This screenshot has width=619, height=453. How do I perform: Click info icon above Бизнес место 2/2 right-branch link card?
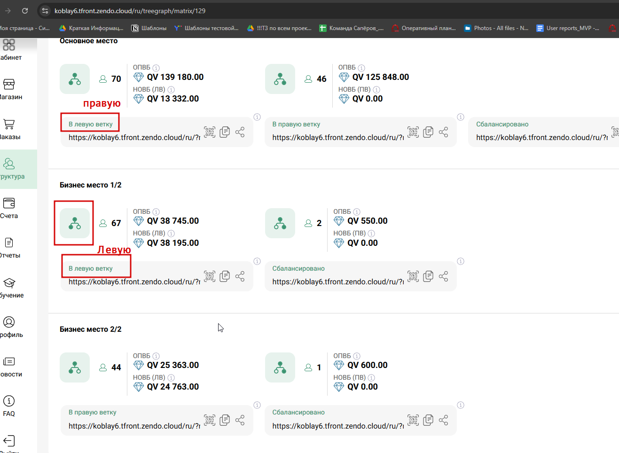coord(257,405)
